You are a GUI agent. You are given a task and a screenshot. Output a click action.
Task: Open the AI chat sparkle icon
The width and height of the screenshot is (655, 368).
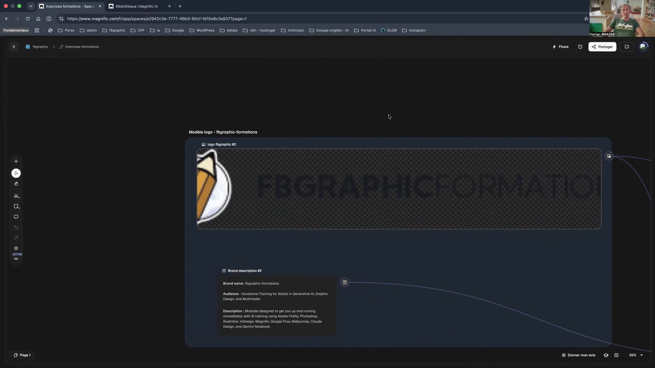point(627,47)
